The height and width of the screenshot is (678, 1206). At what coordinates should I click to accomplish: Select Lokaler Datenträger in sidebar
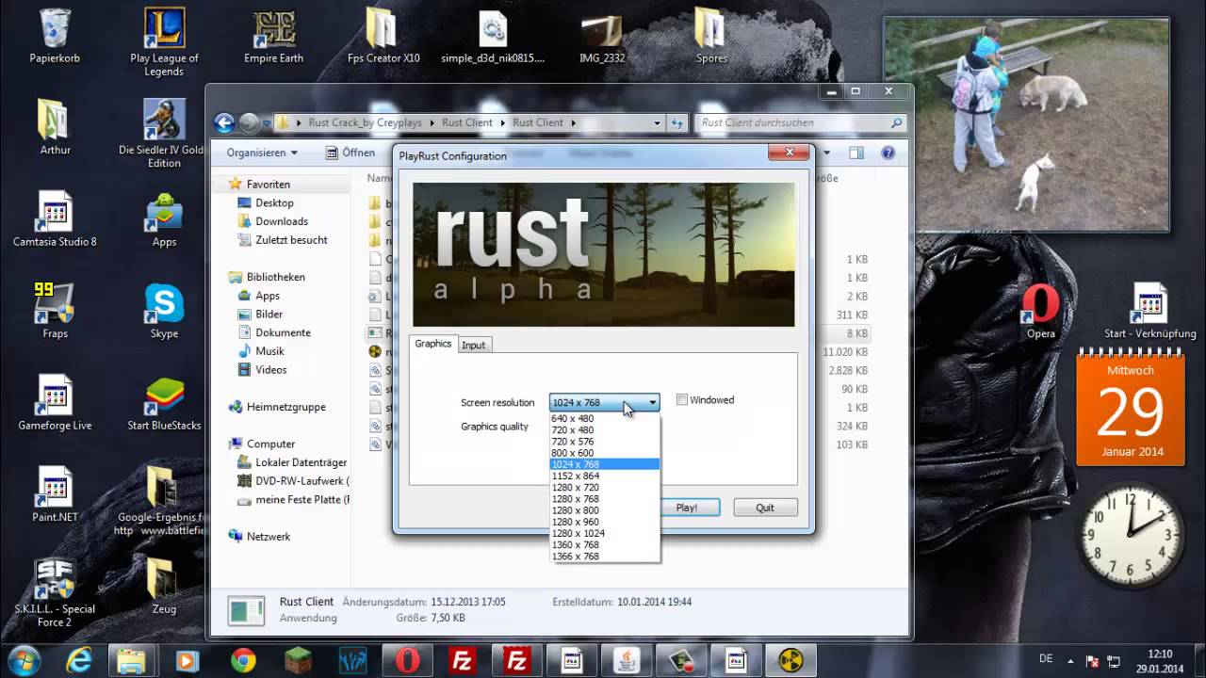coord(301,462)
